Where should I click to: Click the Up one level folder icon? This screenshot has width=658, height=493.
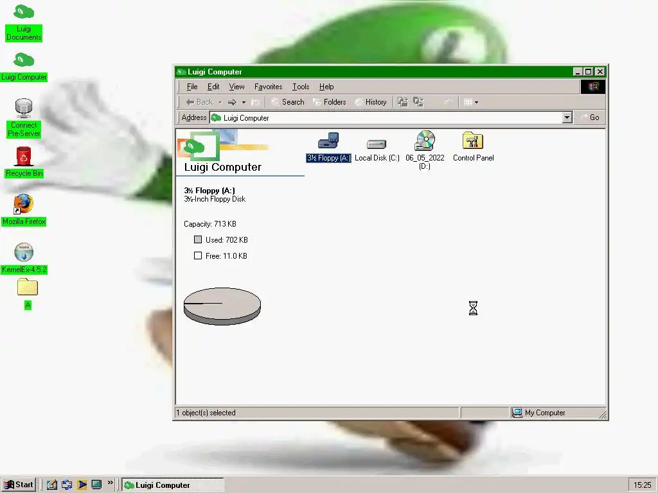(x=255, y=102)
